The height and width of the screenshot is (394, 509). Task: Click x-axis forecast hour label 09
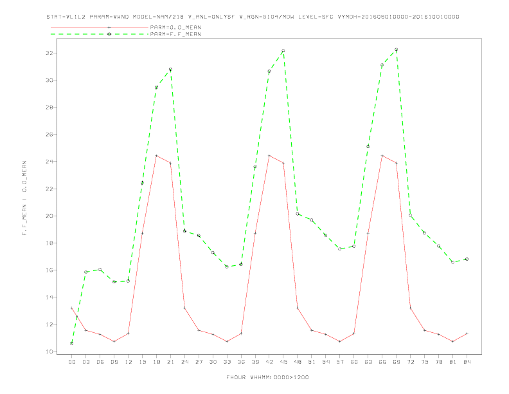[x=114, y=362]
